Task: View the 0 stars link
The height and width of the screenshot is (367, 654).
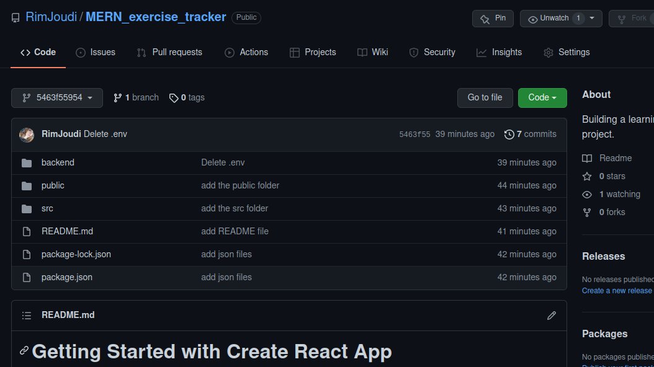Action: [604, 176]
